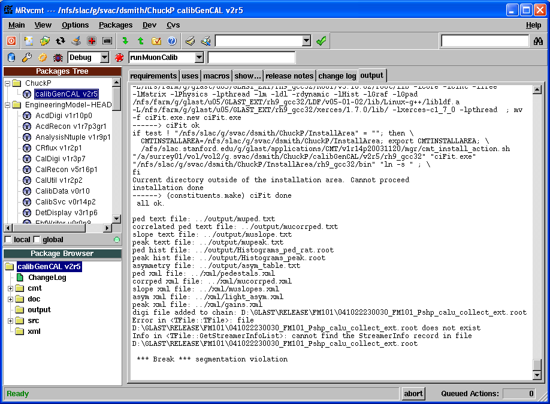Click the abort button

click(x=413, y=393)
